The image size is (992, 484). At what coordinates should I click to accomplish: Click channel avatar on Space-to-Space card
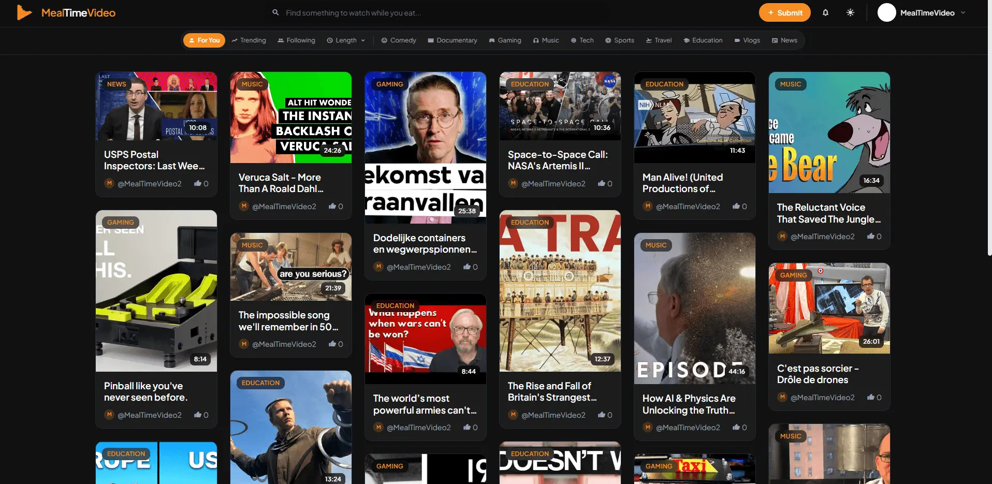coord(513,183)
